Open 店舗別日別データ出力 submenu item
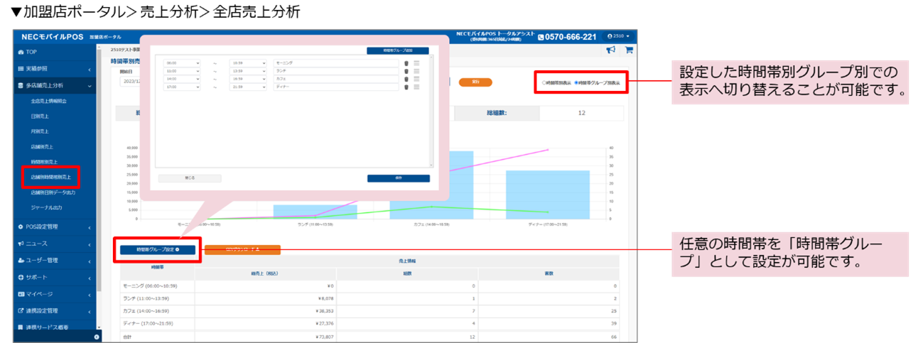The height and width of the screenshot is (343, 923). [53, 192]
